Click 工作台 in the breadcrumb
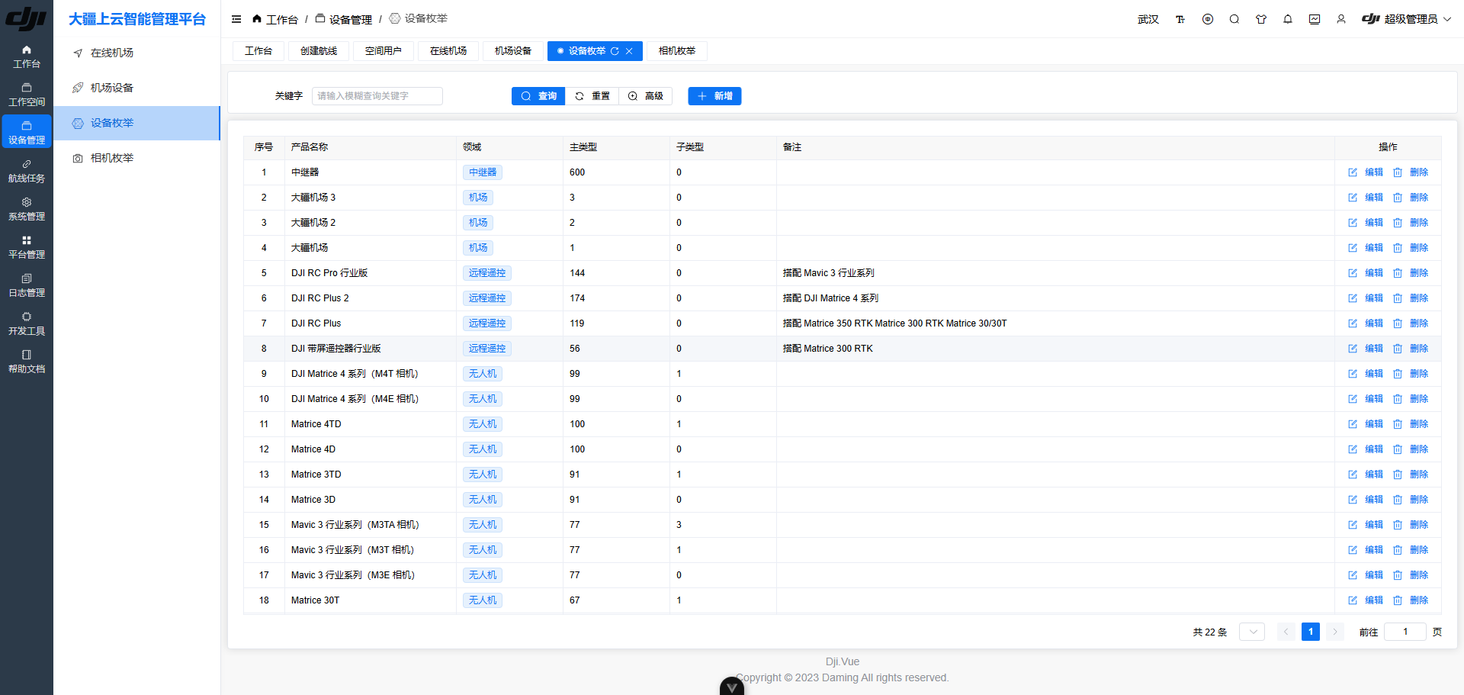The image size is (1464, 695). pos(275,19)
